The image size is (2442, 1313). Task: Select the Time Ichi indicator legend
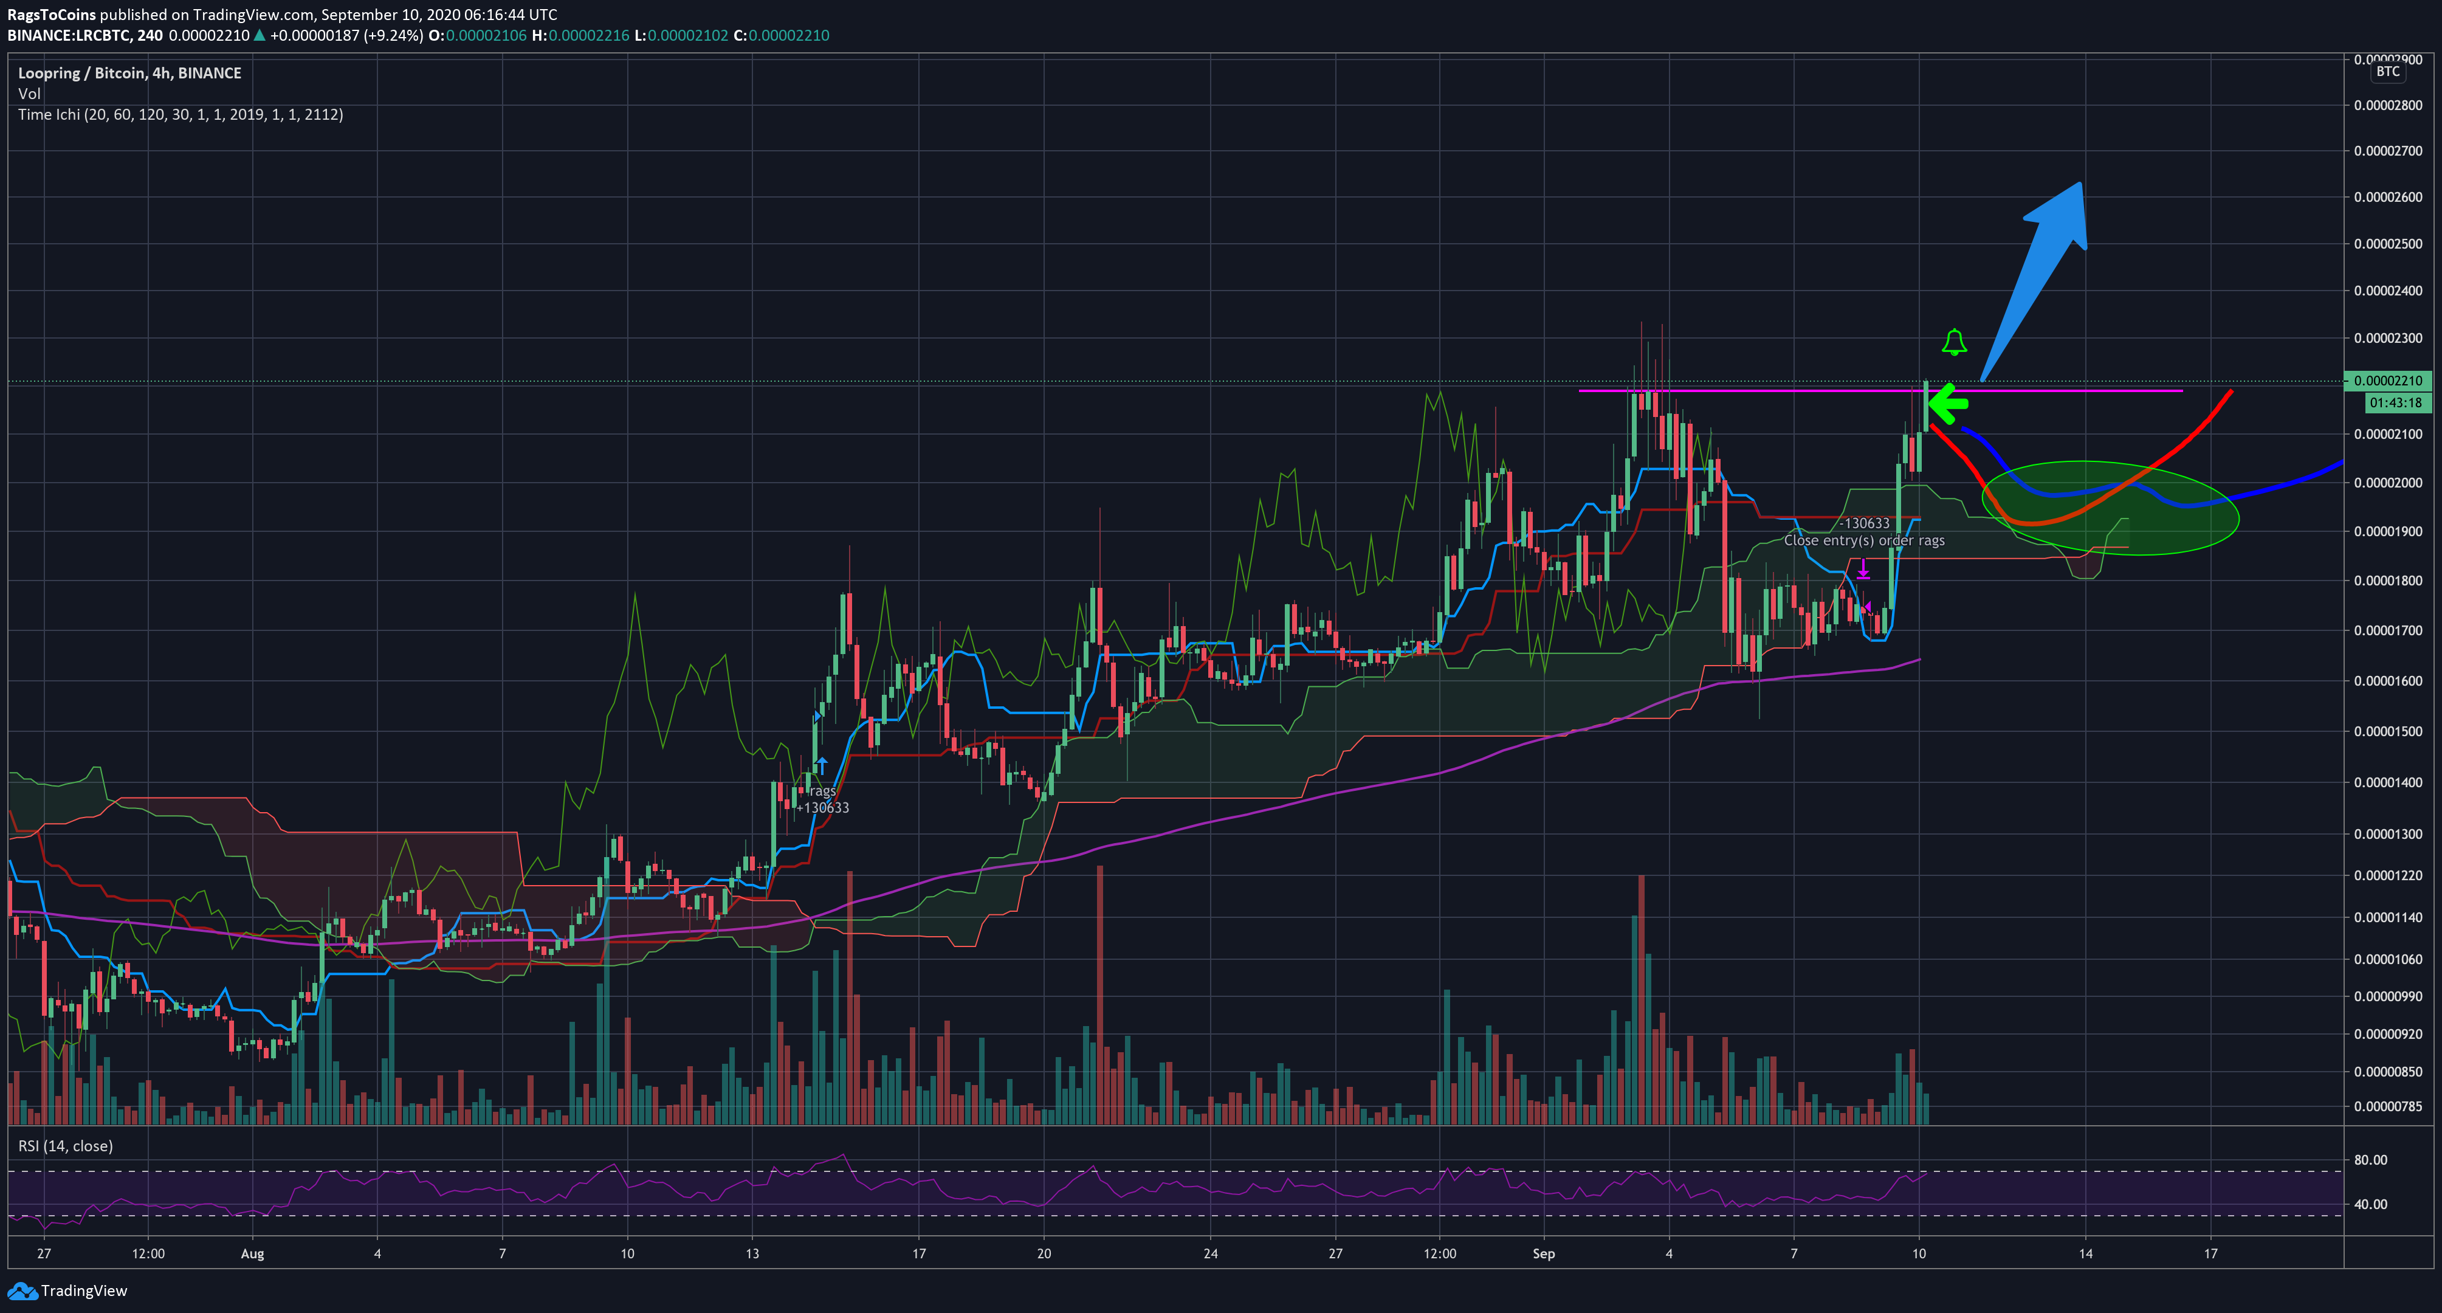(x=180, y=115)
